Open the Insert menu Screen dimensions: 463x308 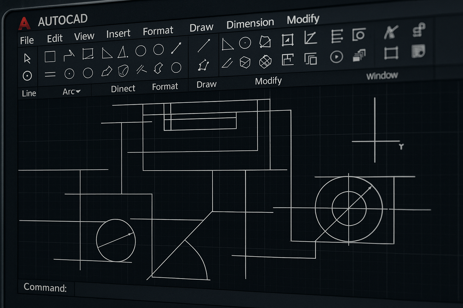click(x=118, y=33)
